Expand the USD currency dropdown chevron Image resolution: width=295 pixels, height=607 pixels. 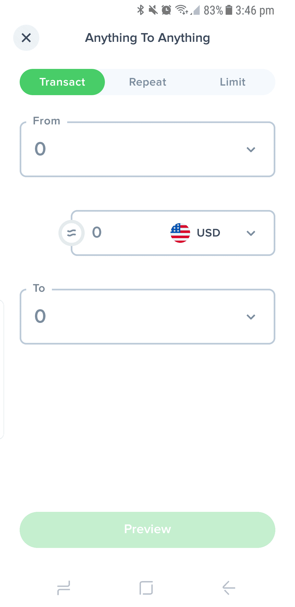click(251, 233)
